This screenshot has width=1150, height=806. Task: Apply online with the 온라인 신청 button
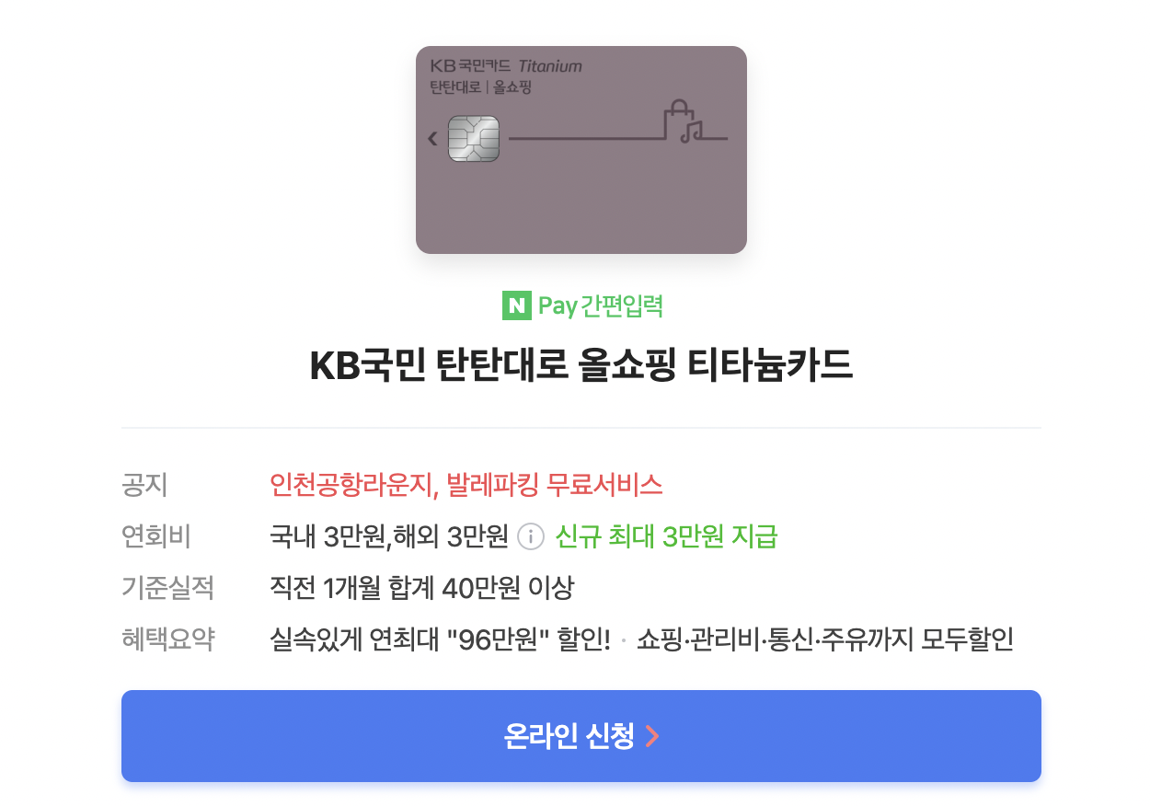581,736
